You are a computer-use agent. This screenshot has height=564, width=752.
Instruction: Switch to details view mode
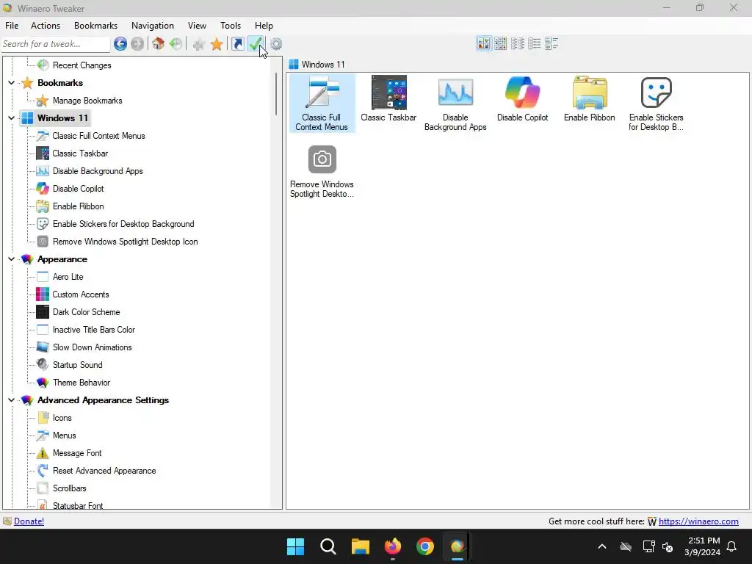(552, 43)
